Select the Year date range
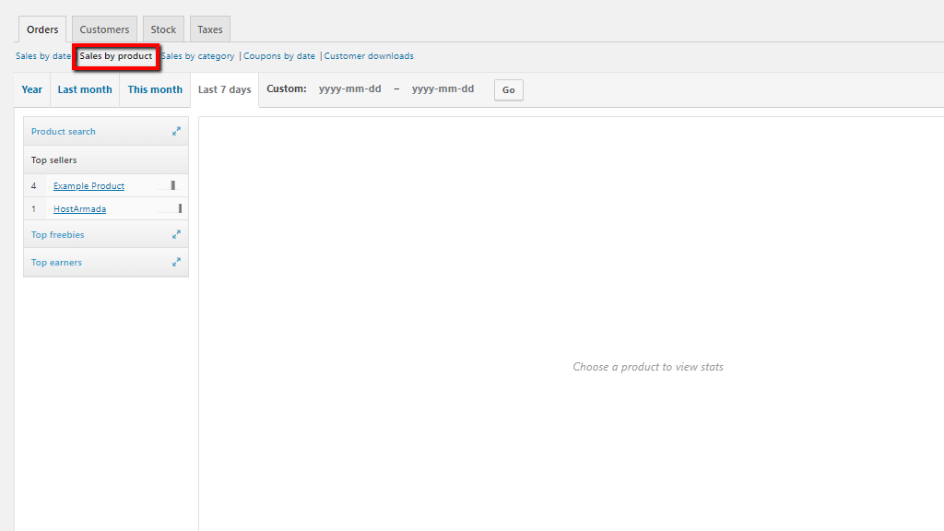This screenshot has width=944, height=531. pyautogui.click(x=32, y=89)
